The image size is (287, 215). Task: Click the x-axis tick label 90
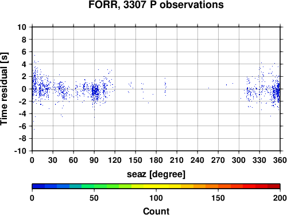(x=94, y=160)
